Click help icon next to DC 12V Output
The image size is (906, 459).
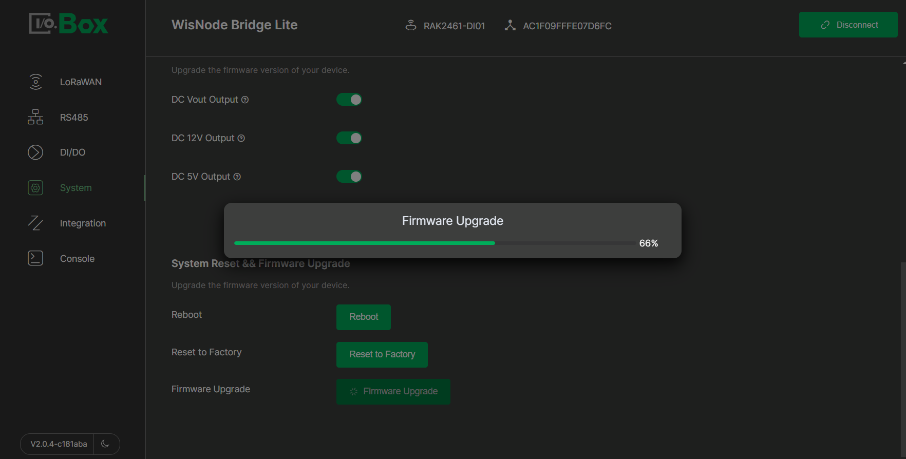(x=241, y=138)
